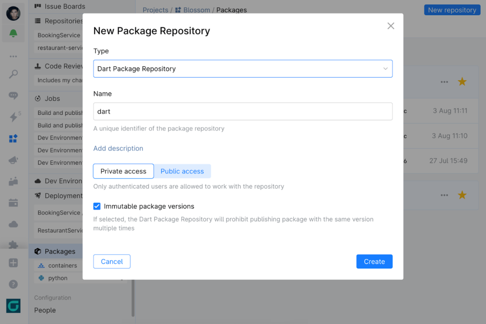Click into the Name input field

(243, 111)
